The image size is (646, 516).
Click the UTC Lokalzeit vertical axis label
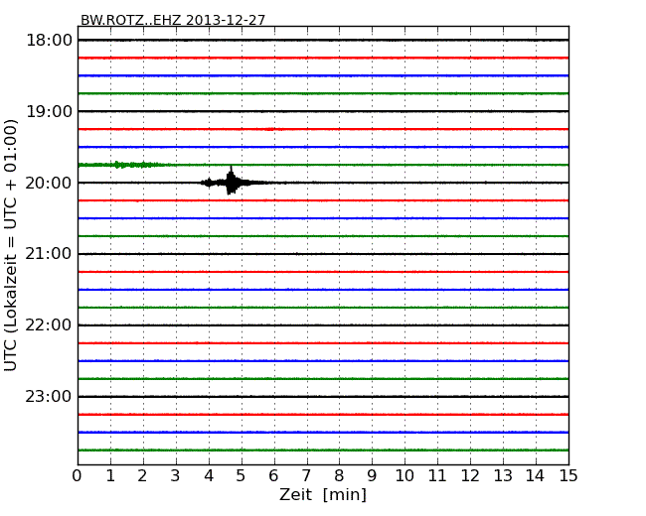point(11,245)
